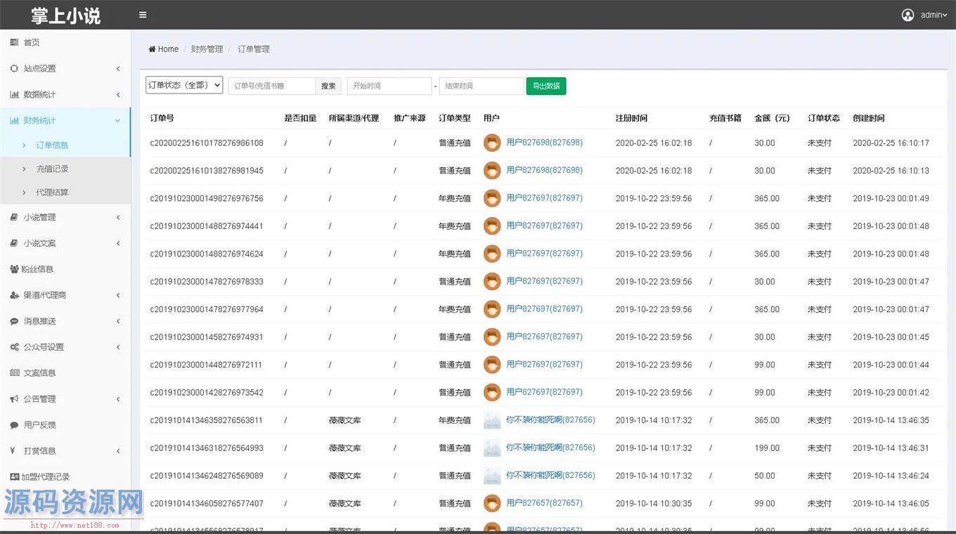Click the 加盟代理记录 sidebar icon

coord(15,476)
